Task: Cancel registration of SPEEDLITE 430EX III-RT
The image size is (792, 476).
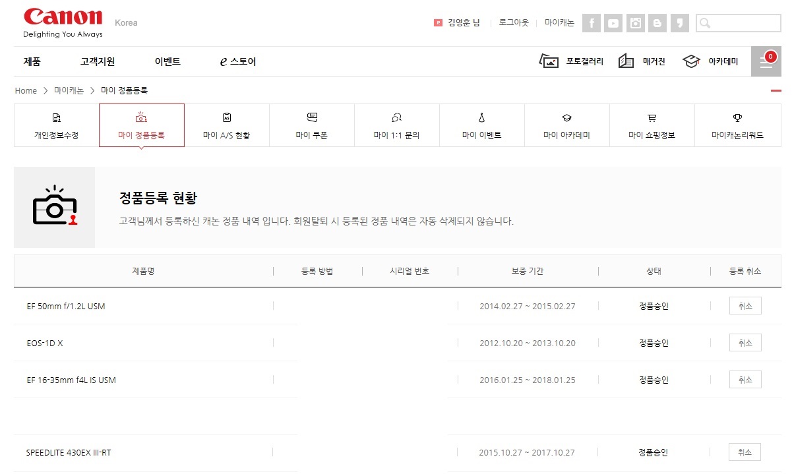Action: point(745,452)
